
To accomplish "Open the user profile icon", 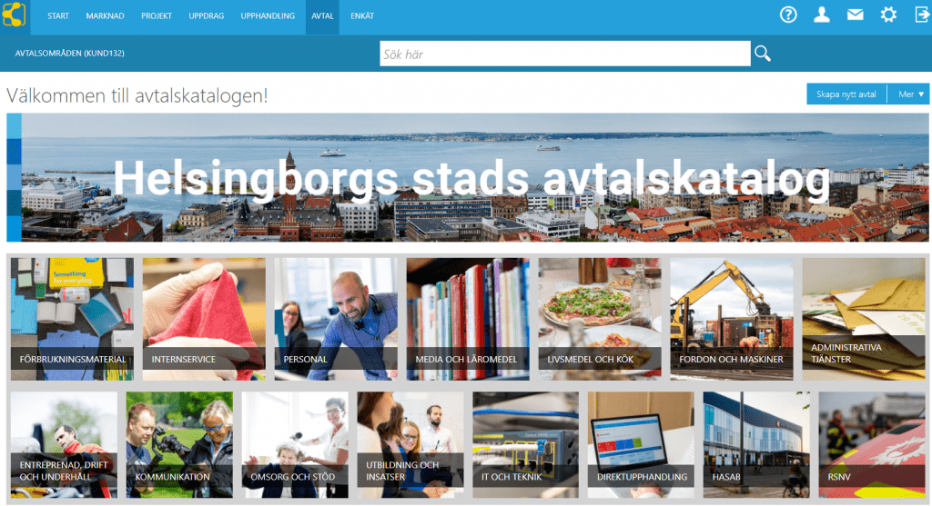I will click(x=822, y=15).
